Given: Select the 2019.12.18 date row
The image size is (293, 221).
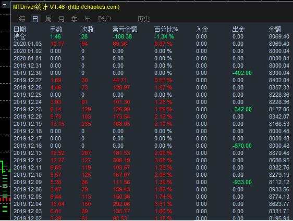Looking at the screenshot, I should coord(28,131).
